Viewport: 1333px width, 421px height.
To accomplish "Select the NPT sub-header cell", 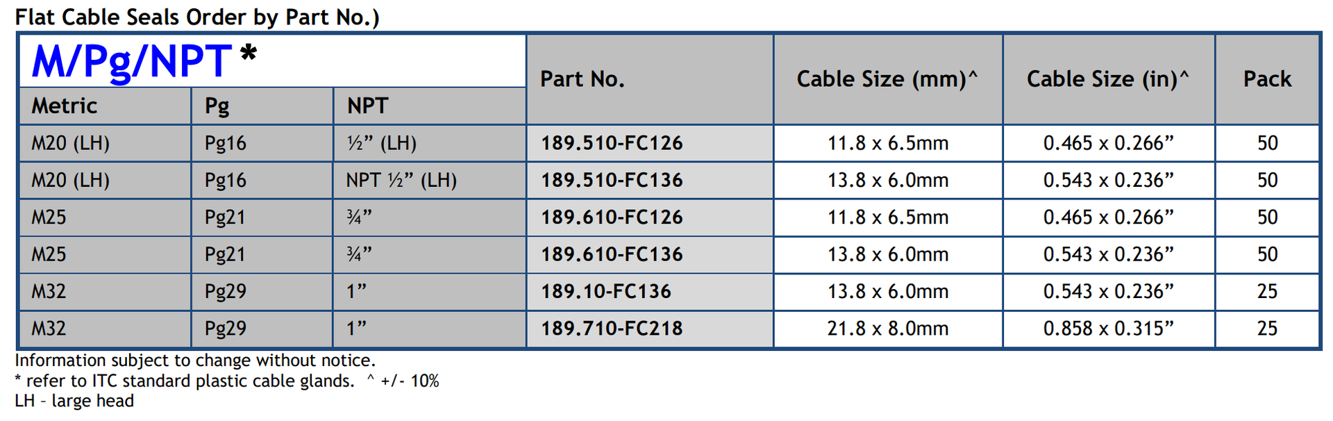I will click(367, 106).
